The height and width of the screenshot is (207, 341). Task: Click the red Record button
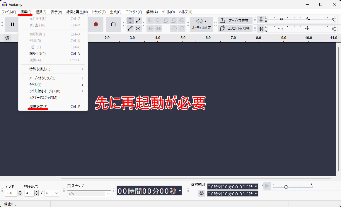[x=96, y=24]
